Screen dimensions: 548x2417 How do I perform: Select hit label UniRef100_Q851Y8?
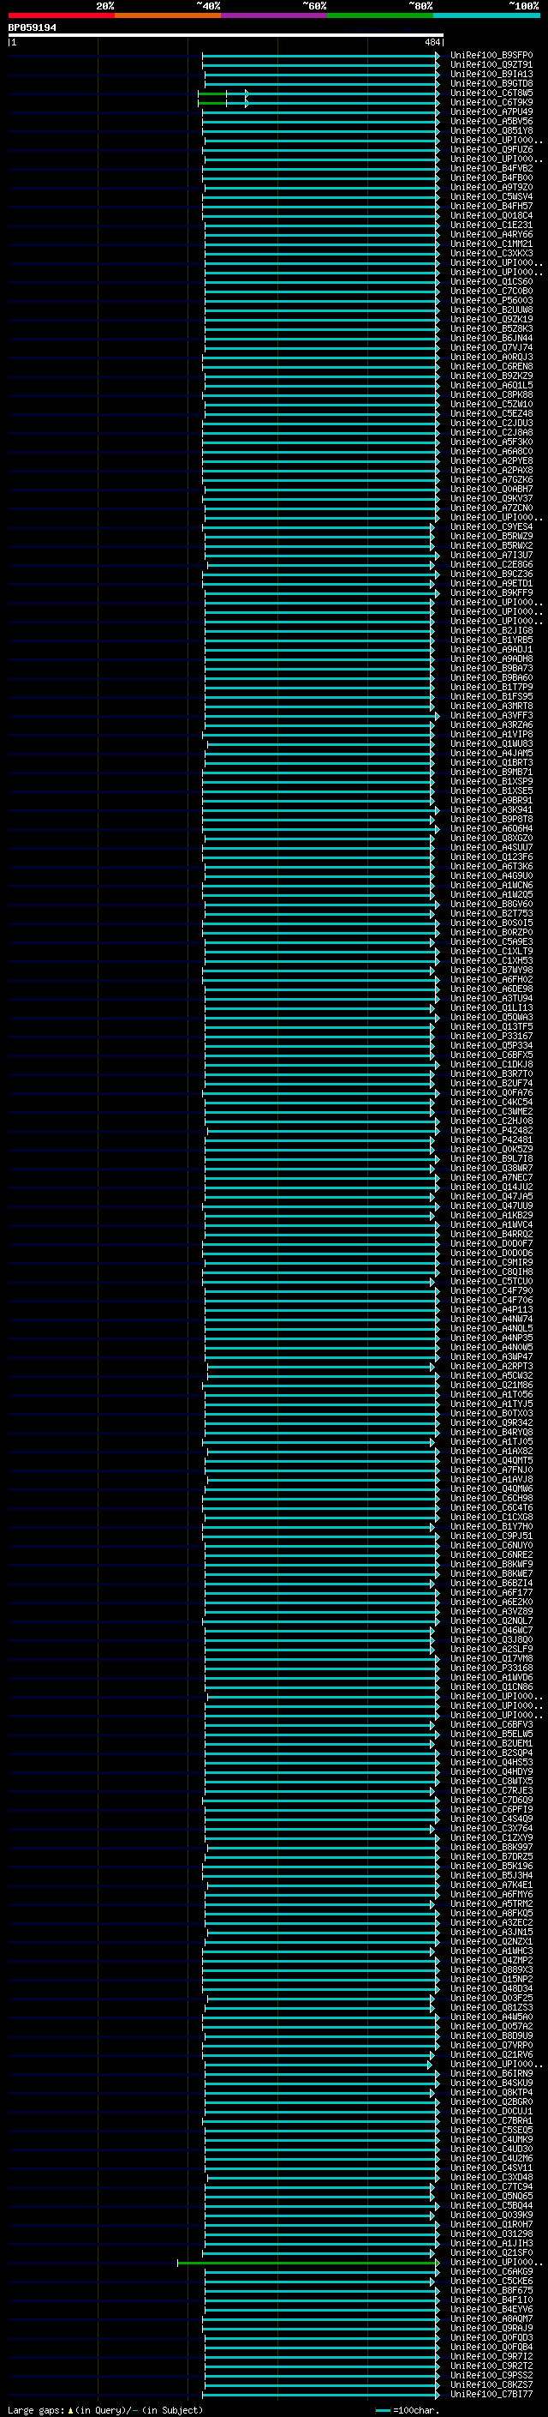(x=491, y=130)
